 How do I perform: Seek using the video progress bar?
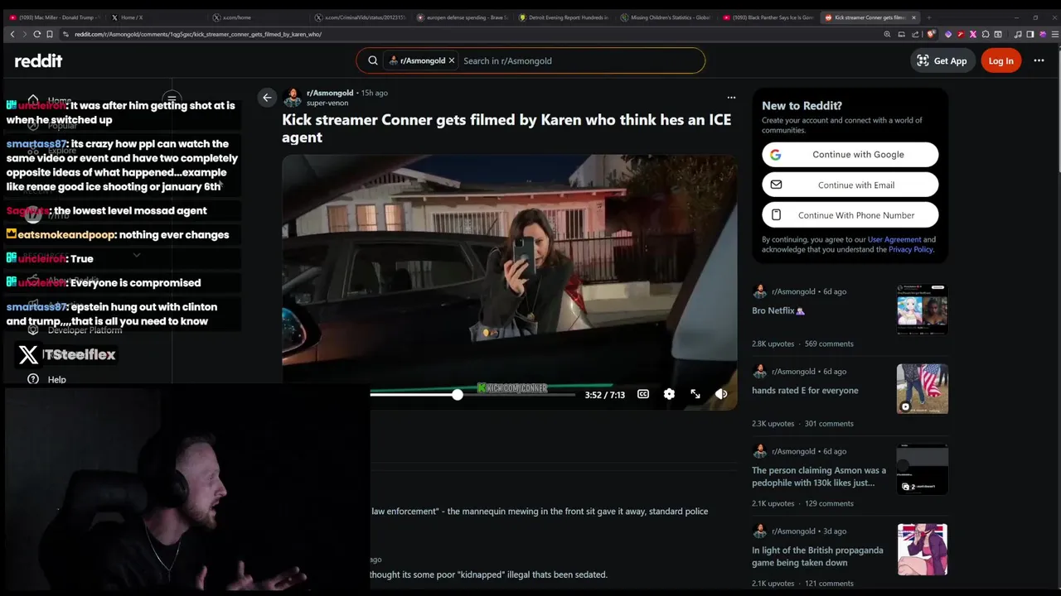click(472, 395)
